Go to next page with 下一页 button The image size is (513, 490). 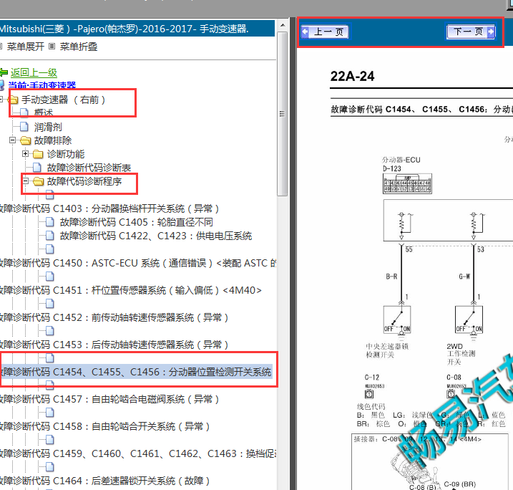pos(471,32)
